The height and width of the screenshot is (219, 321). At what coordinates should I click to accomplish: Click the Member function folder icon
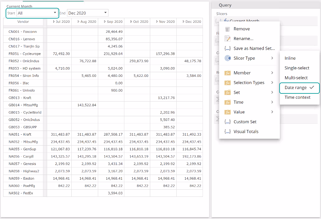pos(228,73)
